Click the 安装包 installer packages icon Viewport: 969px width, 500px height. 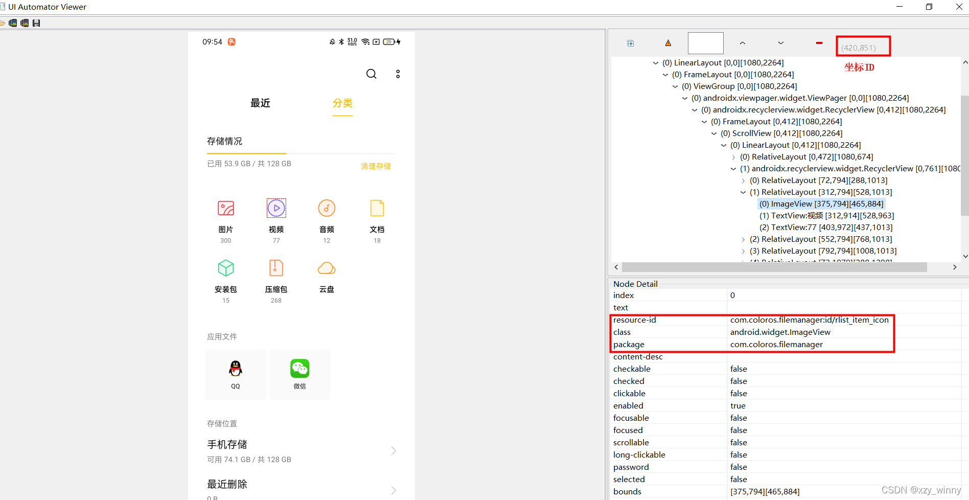pyautogui.click(x=225, y=267)
